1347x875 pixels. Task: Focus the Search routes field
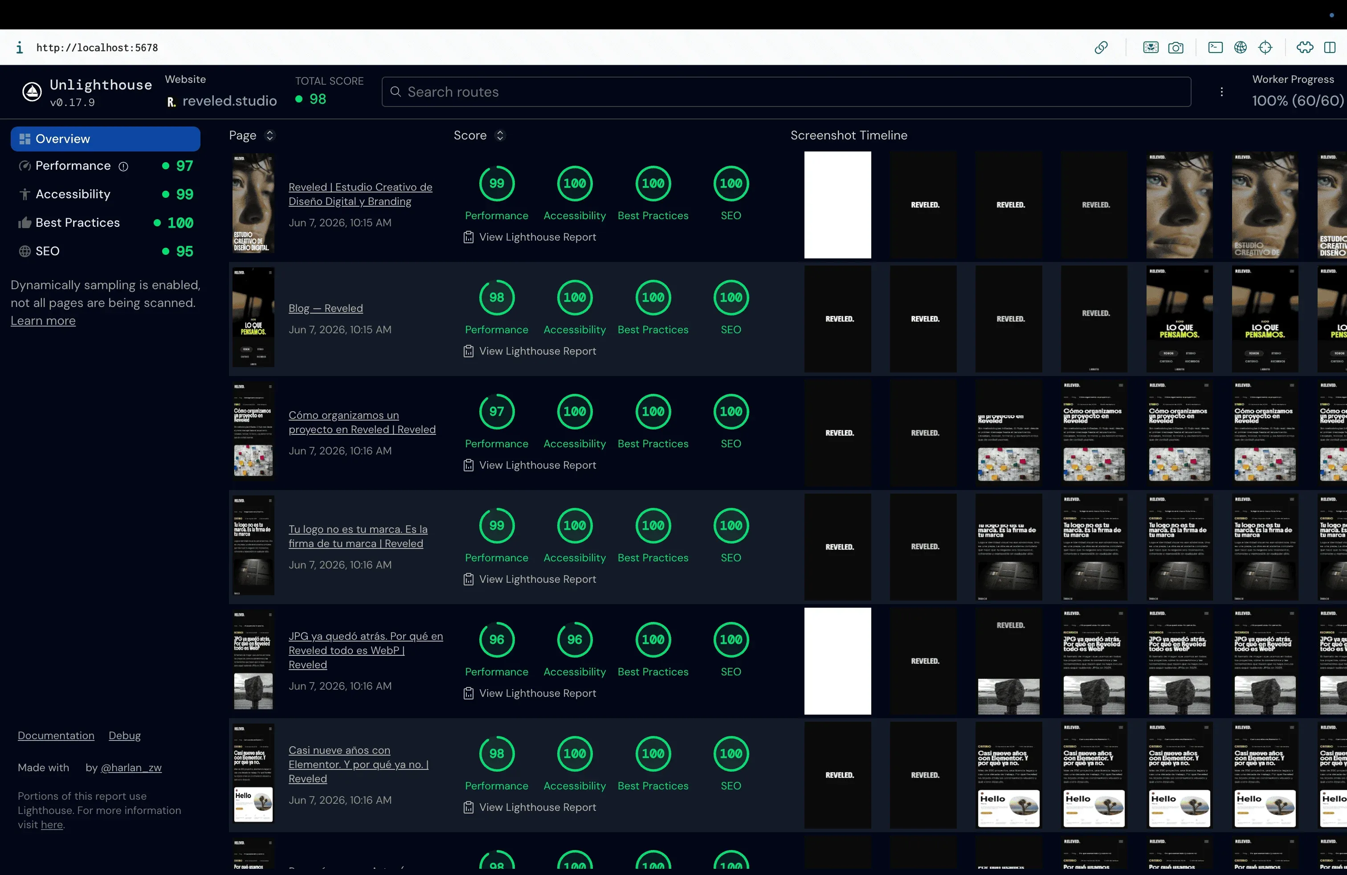[x=786, y=92]
